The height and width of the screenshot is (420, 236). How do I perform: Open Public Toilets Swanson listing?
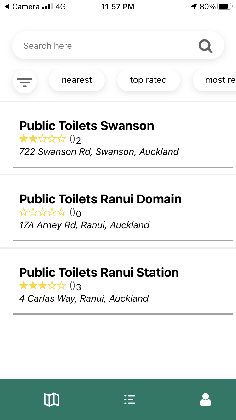point(87,126)
